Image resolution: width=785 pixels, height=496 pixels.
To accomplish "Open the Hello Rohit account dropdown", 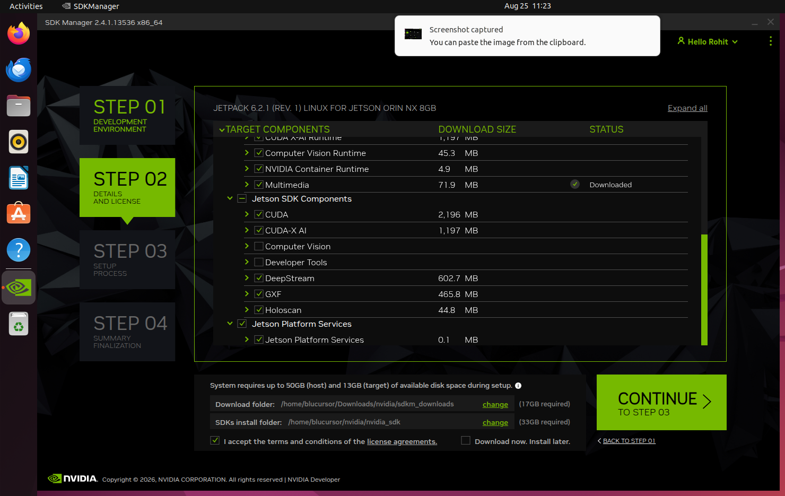I will [708, 41].
